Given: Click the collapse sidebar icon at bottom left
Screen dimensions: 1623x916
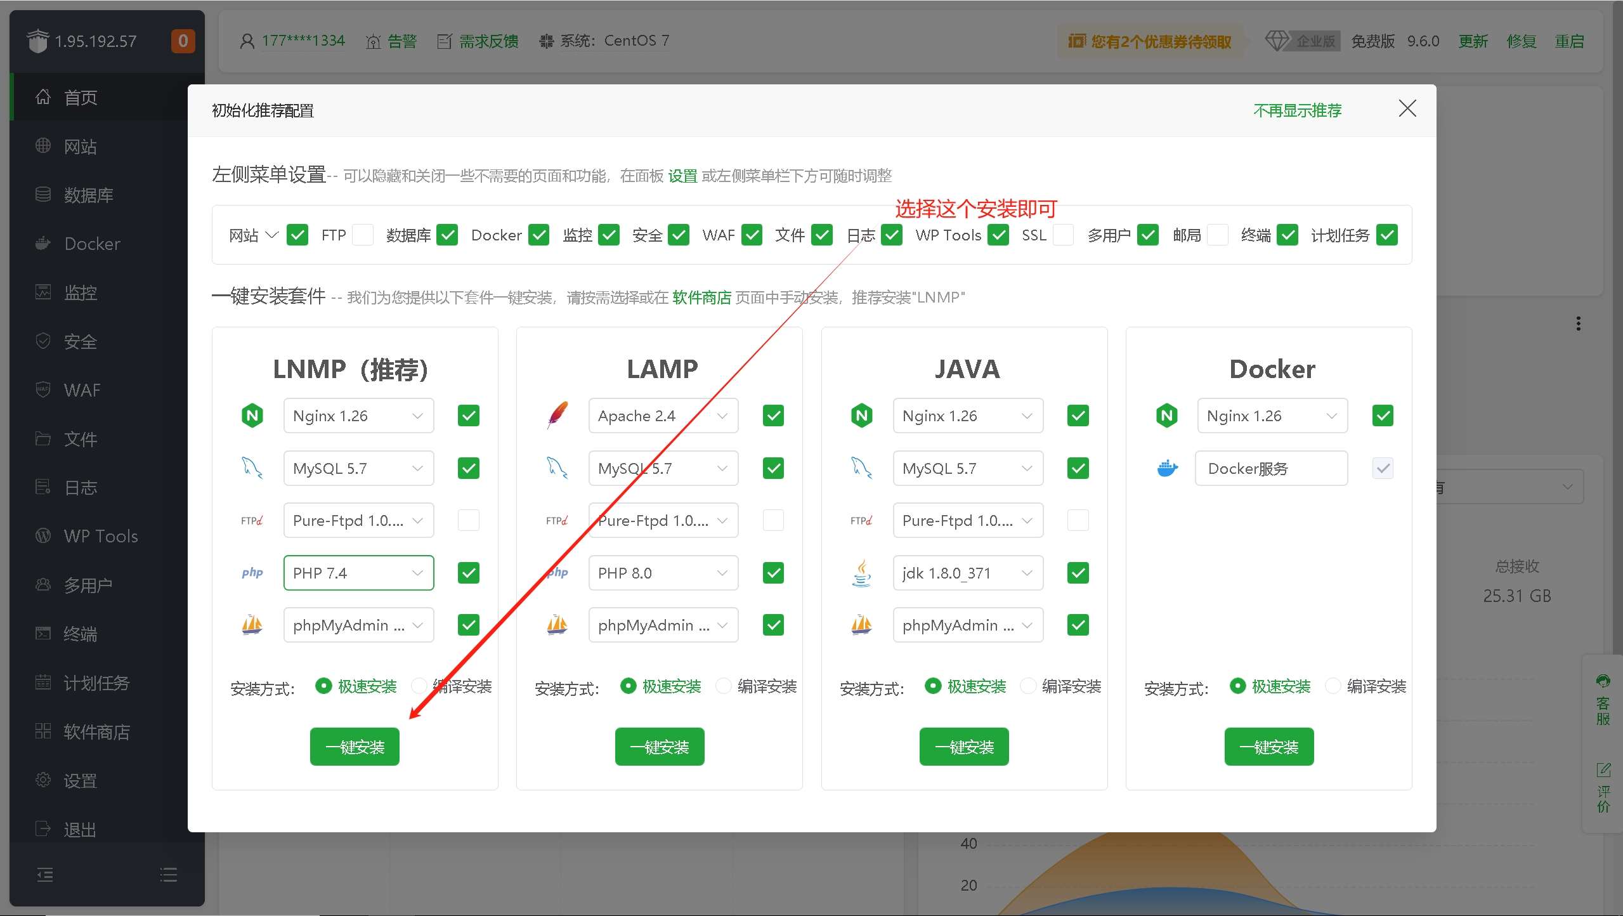Looking at the screenshot, I should [x=44, y=875].
